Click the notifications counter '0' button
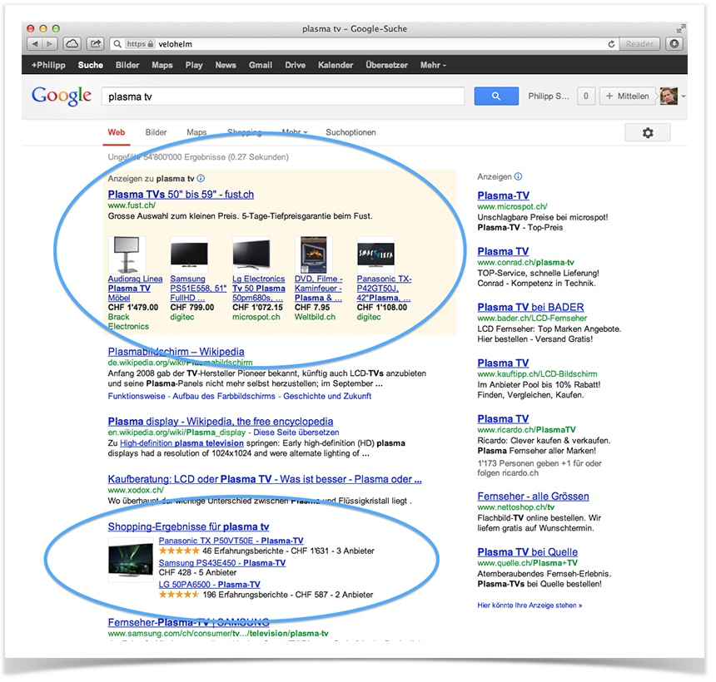The height and width of the screenshot is (682, 716). [586, 96]
